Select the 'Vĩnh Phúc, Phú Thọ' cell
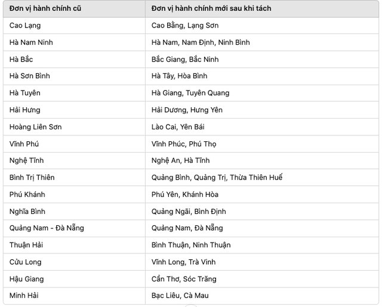 tap(184, 144)
